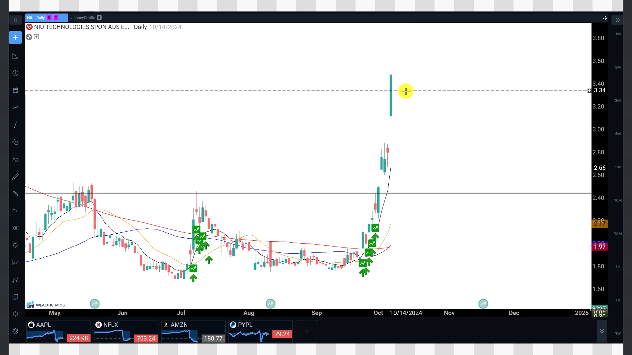Image resolution: width=632 pixels, height=355 pixels.
Task: Select the 1D timeframe
Action: click(x=618, y=300)
